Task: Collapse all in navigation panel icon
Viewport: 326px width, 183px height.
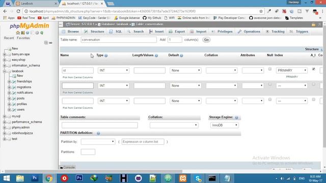Action: click(46, 43)
